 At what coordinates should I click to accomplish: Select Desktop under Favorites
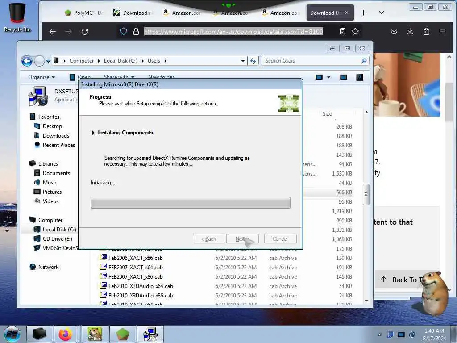pos(52,126)
